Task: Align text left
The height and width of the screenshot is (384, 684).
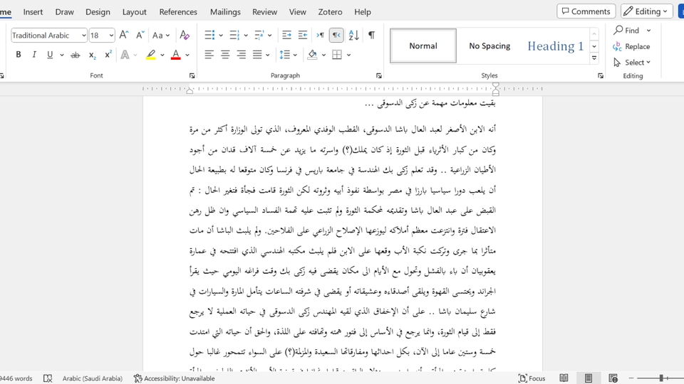Action: click(x=209, y=55)
